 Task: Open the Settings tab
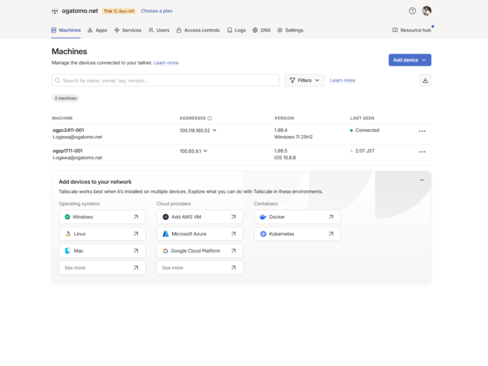(x=290, y=30)
